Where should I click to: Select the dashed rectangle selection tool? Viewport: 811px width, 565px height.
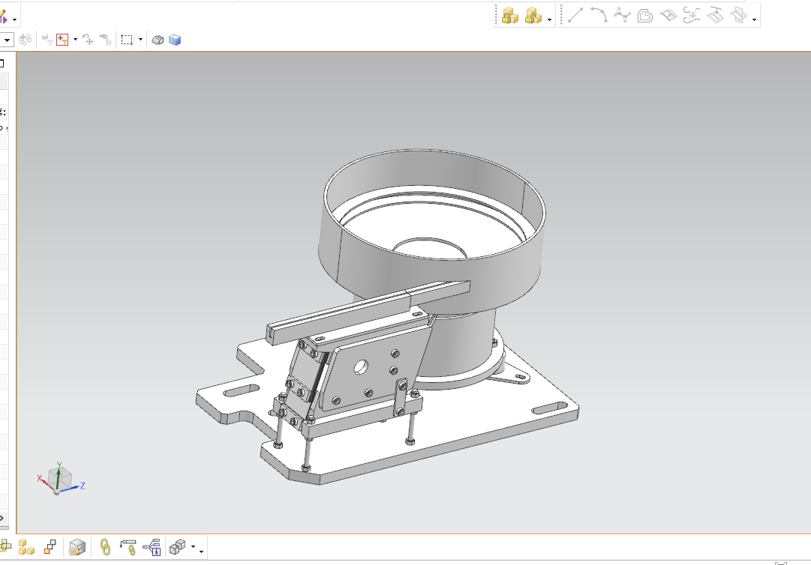[x=127, y=40]
